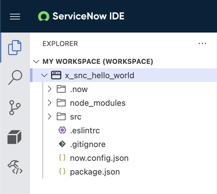Viewport: 217px width, 194px height.
Task: Collapse the MY WORKSPACE section
Action: pyautogui.click(x=36, y=61)
